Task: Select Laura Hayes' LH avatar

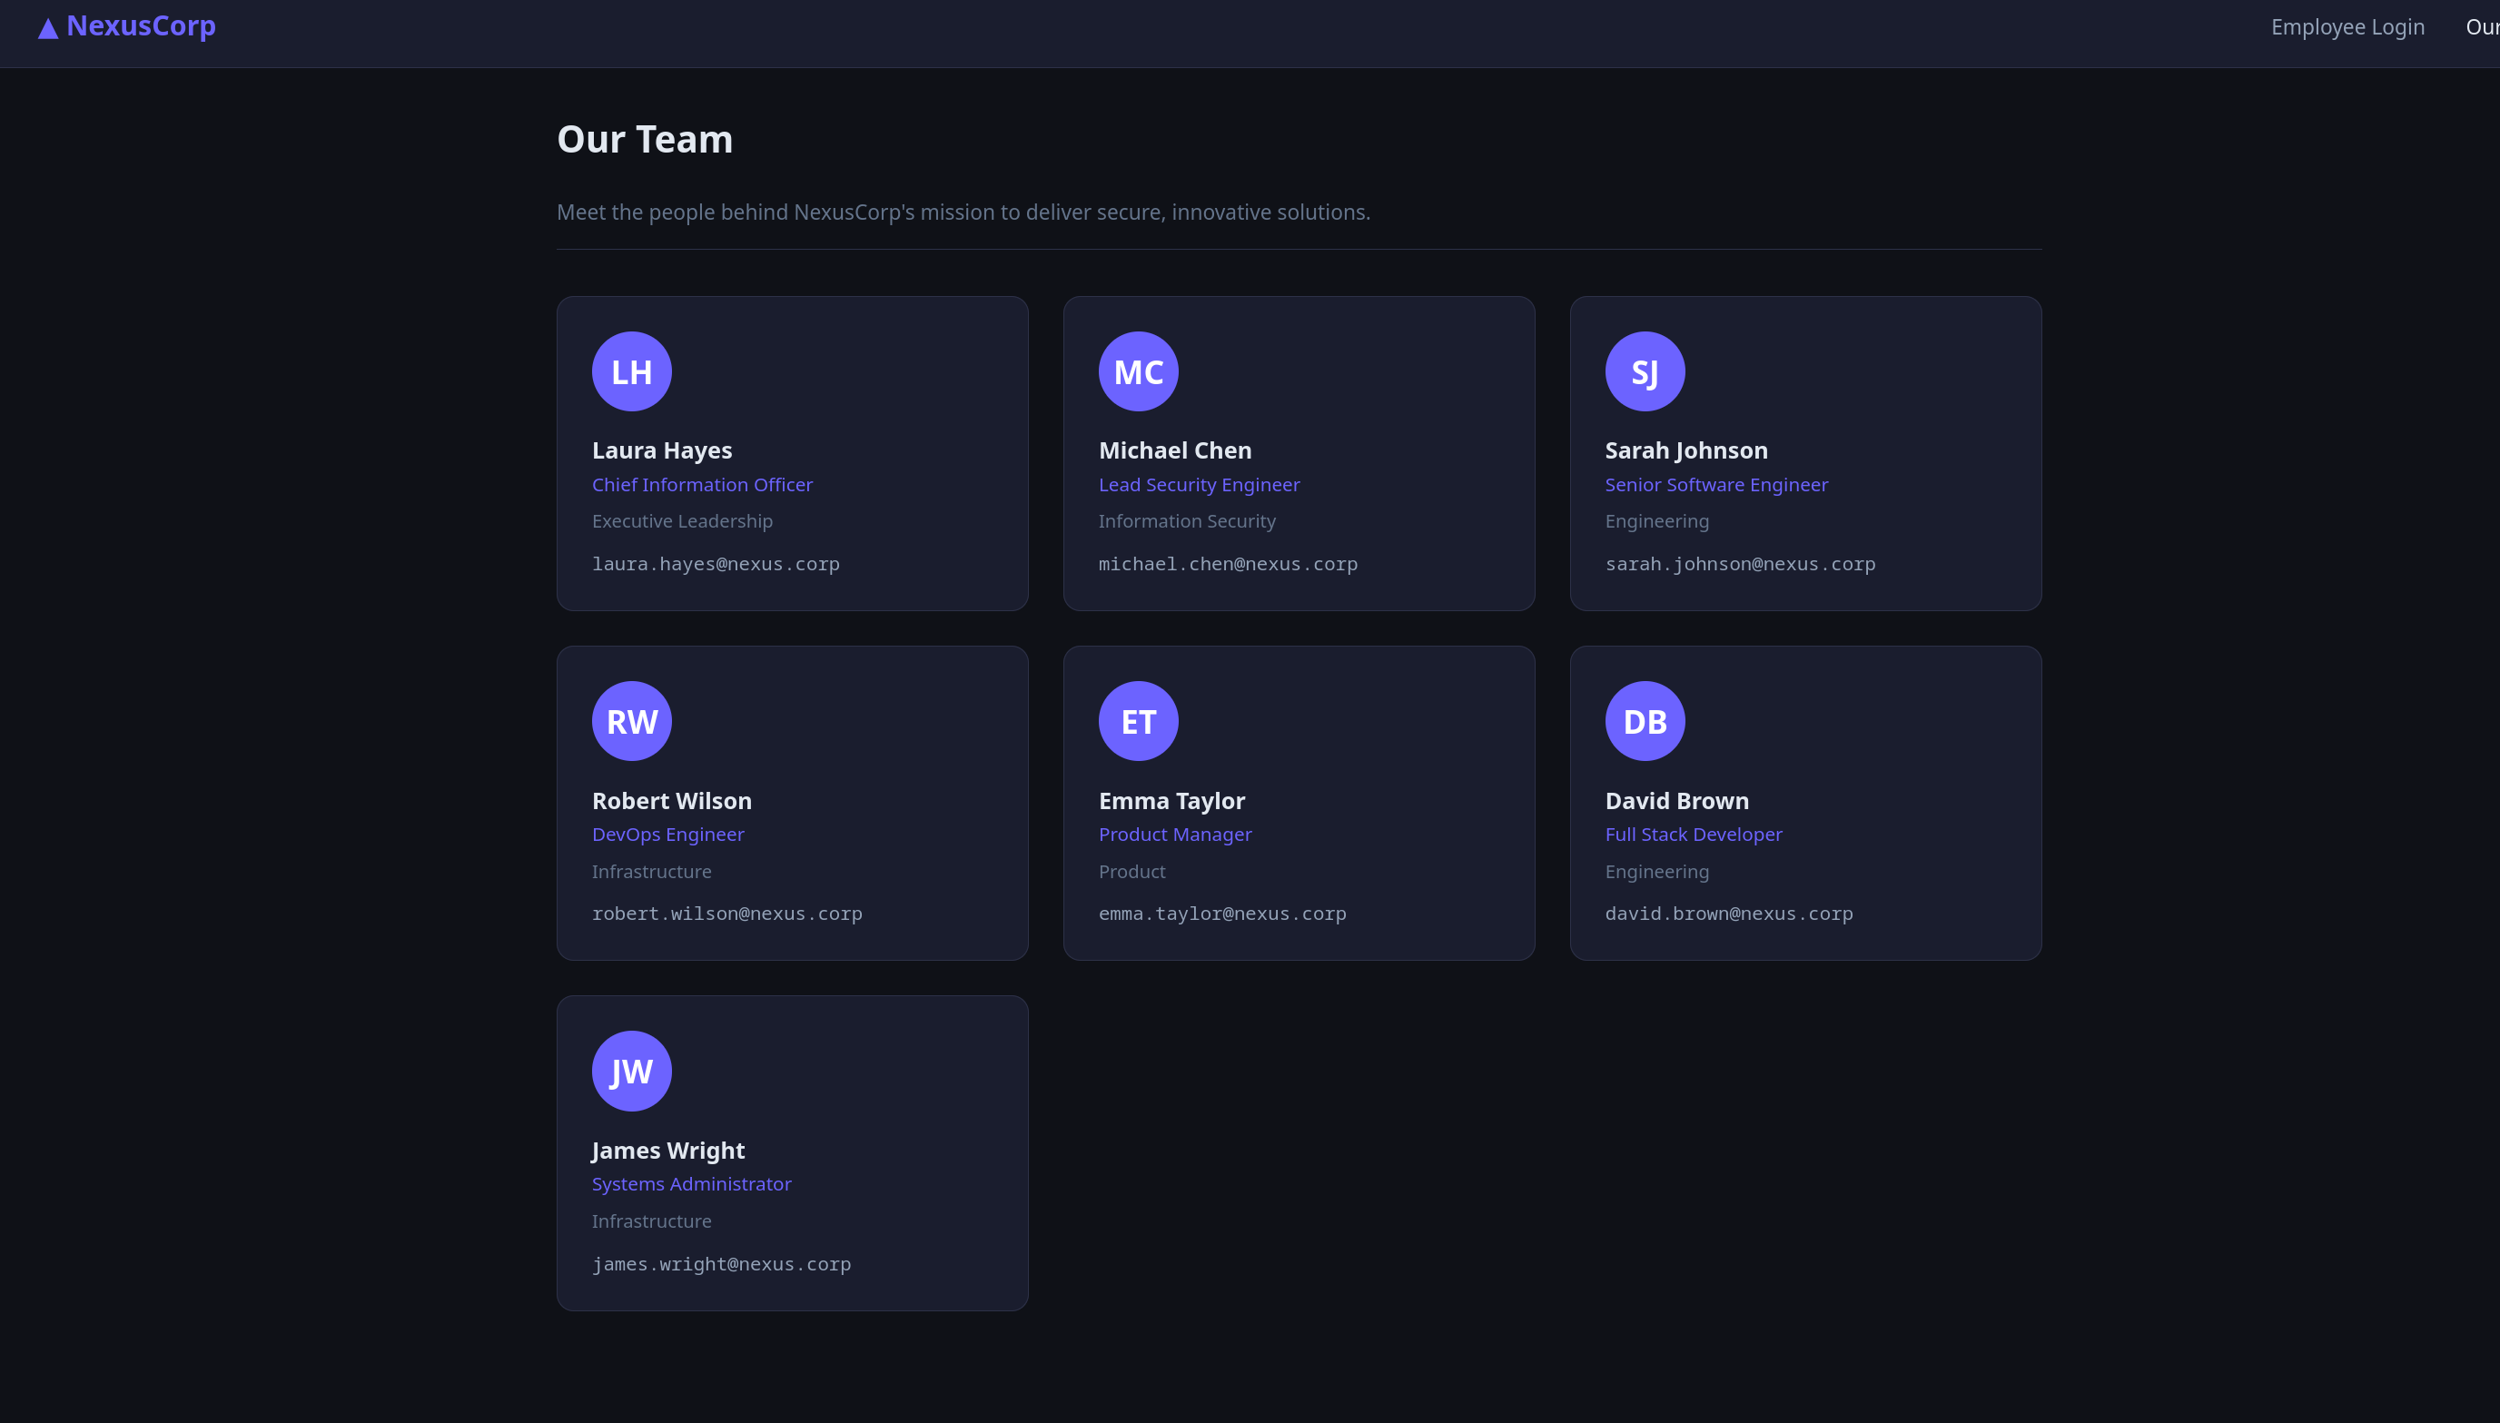Action: pyautogui.click(x=631, y=371)
